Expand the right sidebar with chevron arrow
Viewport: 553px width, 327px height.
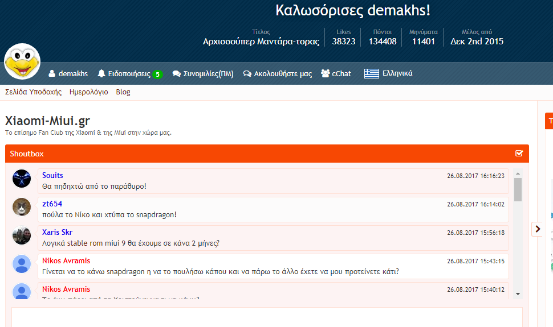(x=538, y=229)
